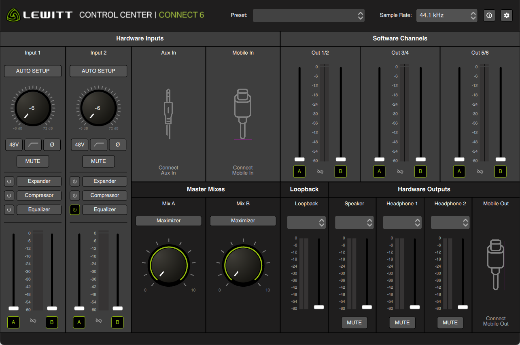Open Input 1 Equalizer settings
Viewport: 520px width, 345px height.
click(x=39, y=210)
